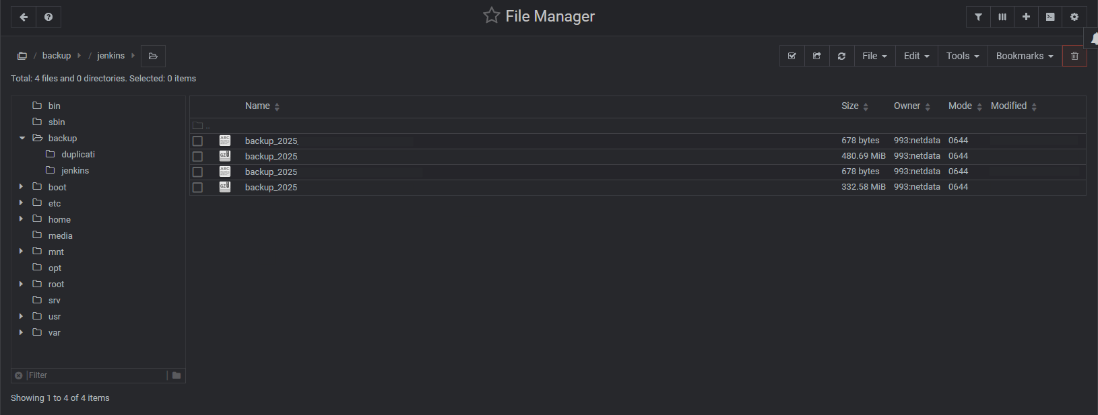Open the File menu
1098x415 pixels.
[x=874, y=56]
